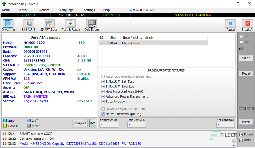Click the Recall button

pyautogui.click(x=246, y=73)
